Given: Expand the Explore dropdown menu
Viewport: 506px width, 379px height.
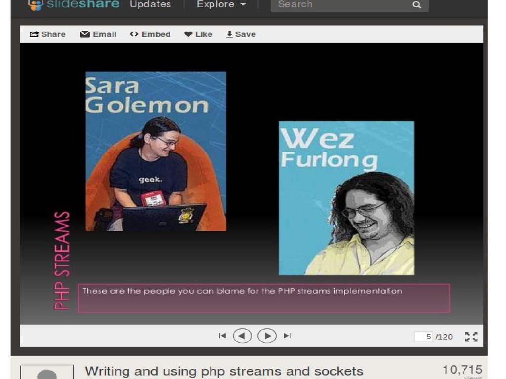Looking at the screenshot, I should [x=221, y=4].
